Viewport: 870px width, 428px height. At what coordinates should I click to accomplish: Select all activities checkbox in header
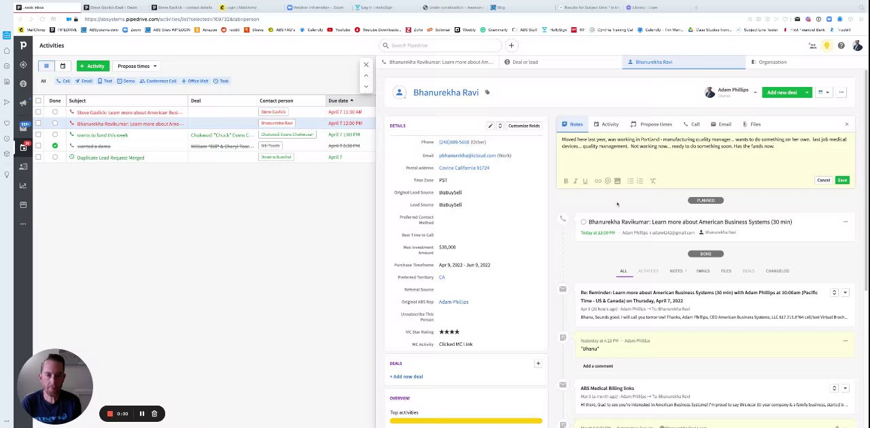(38, 101)
